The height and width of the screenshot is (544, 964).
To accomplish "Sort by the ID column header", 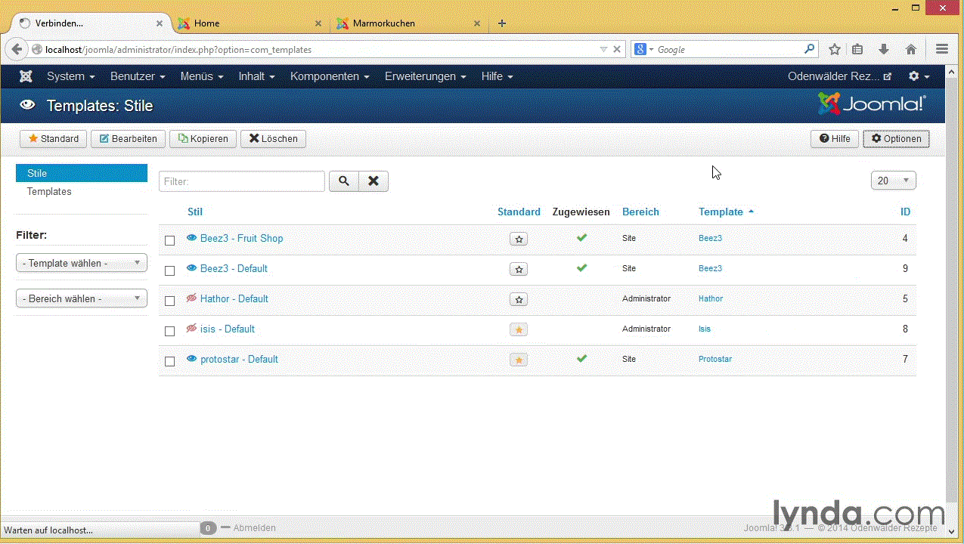I will tap(905, 212).
